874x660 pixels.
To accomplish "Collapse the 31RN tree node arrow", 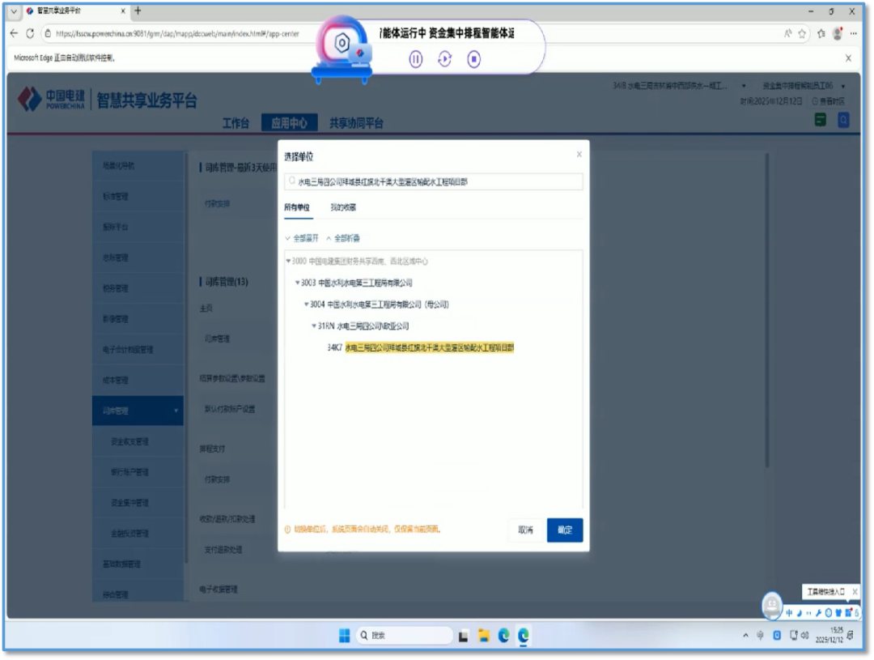I will (314, 326).
